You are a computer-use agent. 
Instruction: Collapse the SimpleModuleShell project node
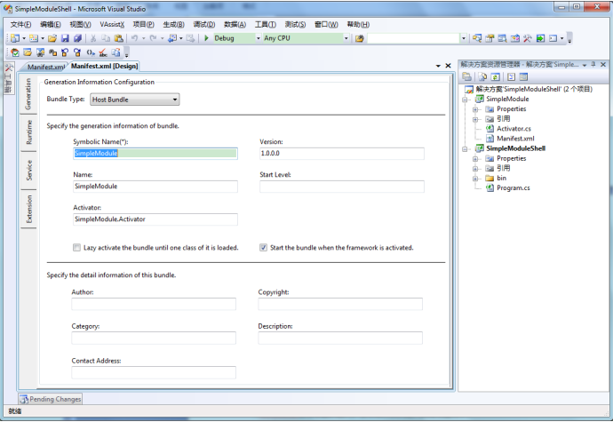click(466, 148)
